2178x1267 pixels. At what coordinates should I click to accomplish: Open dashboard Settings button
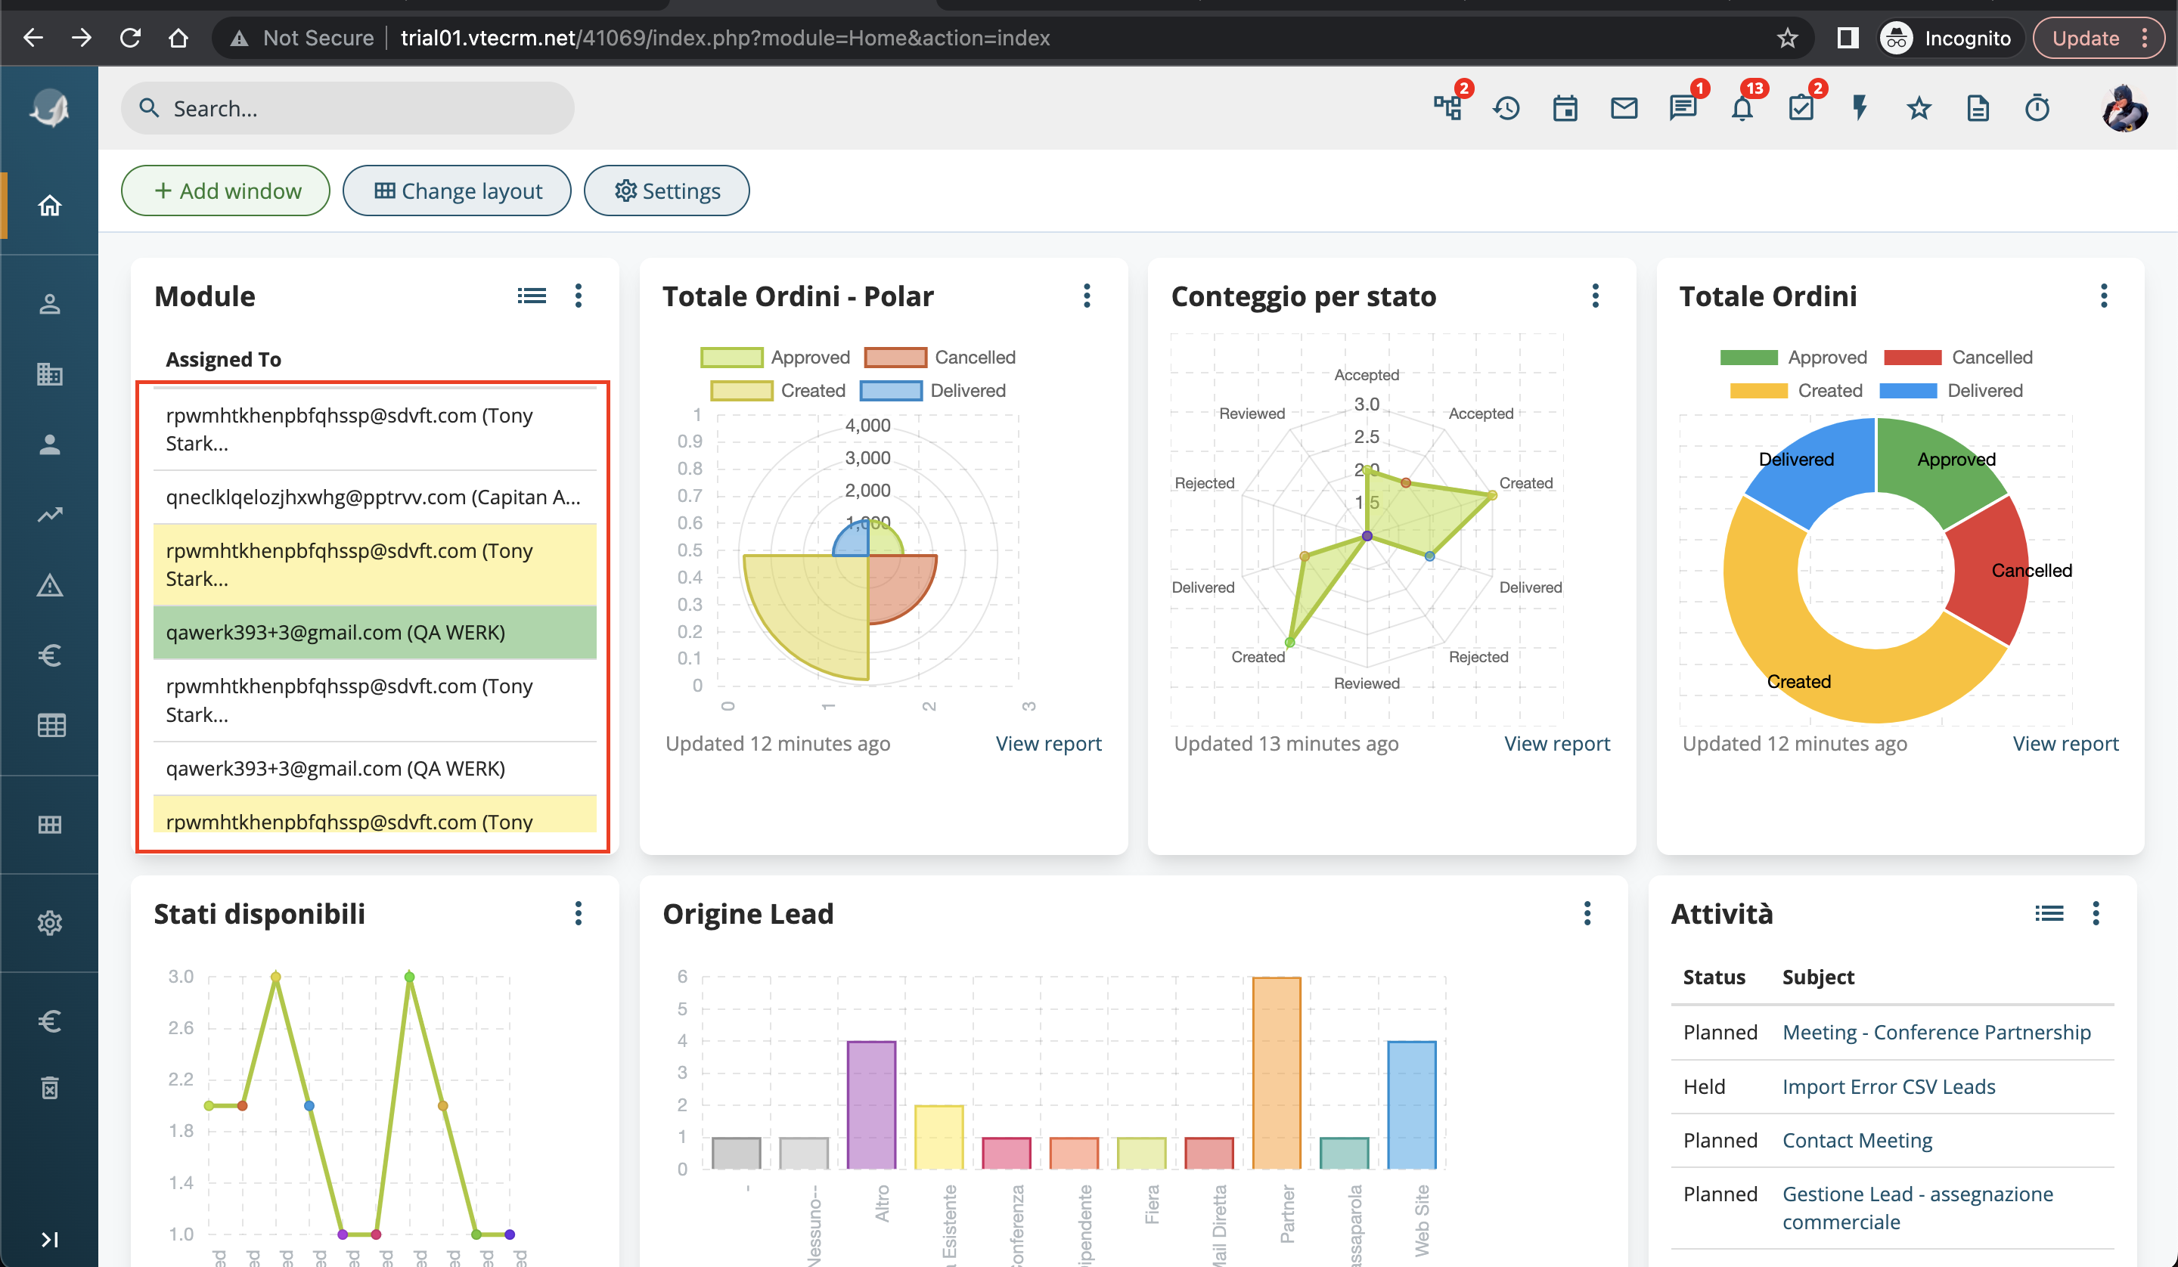coord(666,191)
